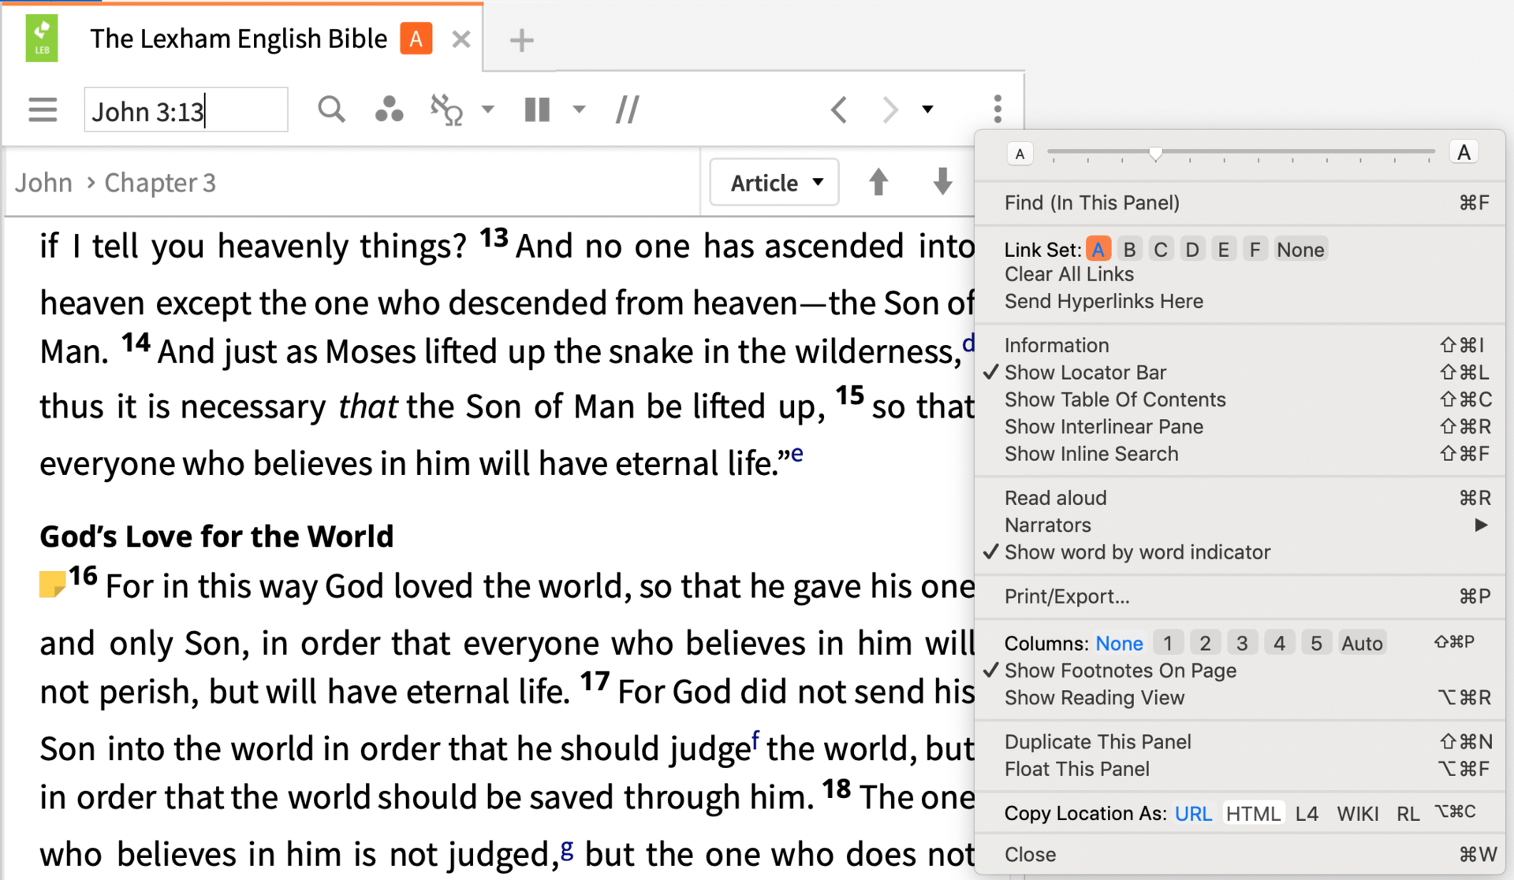
Task: Set Columns to 5
Action: [1316, 644]
